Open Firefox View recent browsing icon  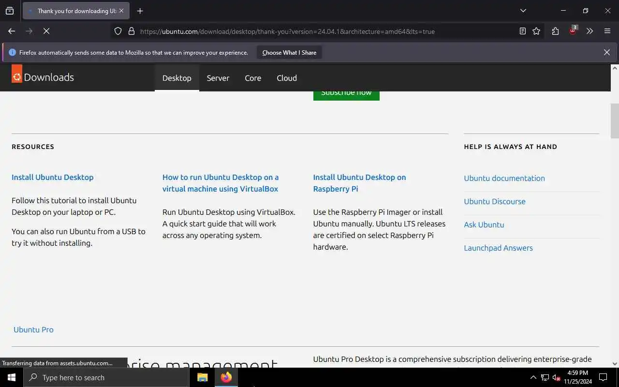[x=10, y=11]
